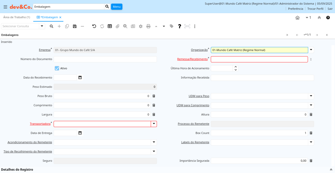Viewport: 335px width, 173px height.
Task: Click the home icon at top right
Action: click(x=297, y=18)
